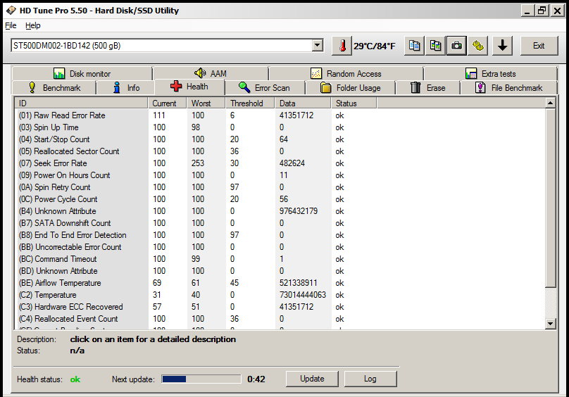
Task: Click the data value 482624
Action: coord(292,163)
